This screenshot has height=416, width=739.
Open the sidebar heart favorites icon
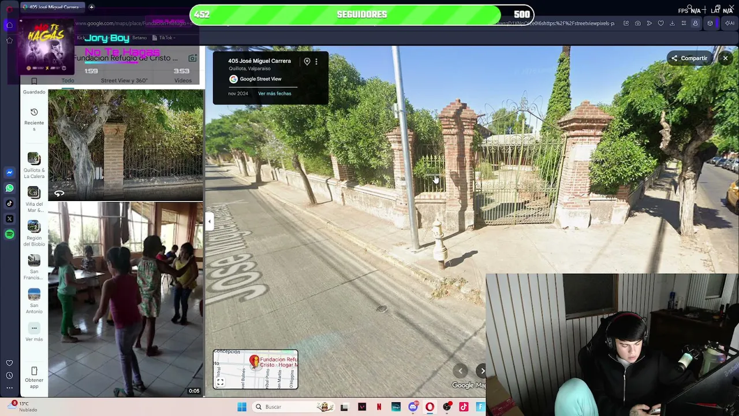tap(9, 363)
